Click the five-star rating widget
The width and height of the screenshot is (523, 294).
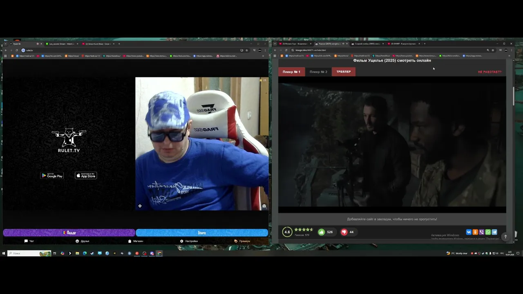pos(304,230)
